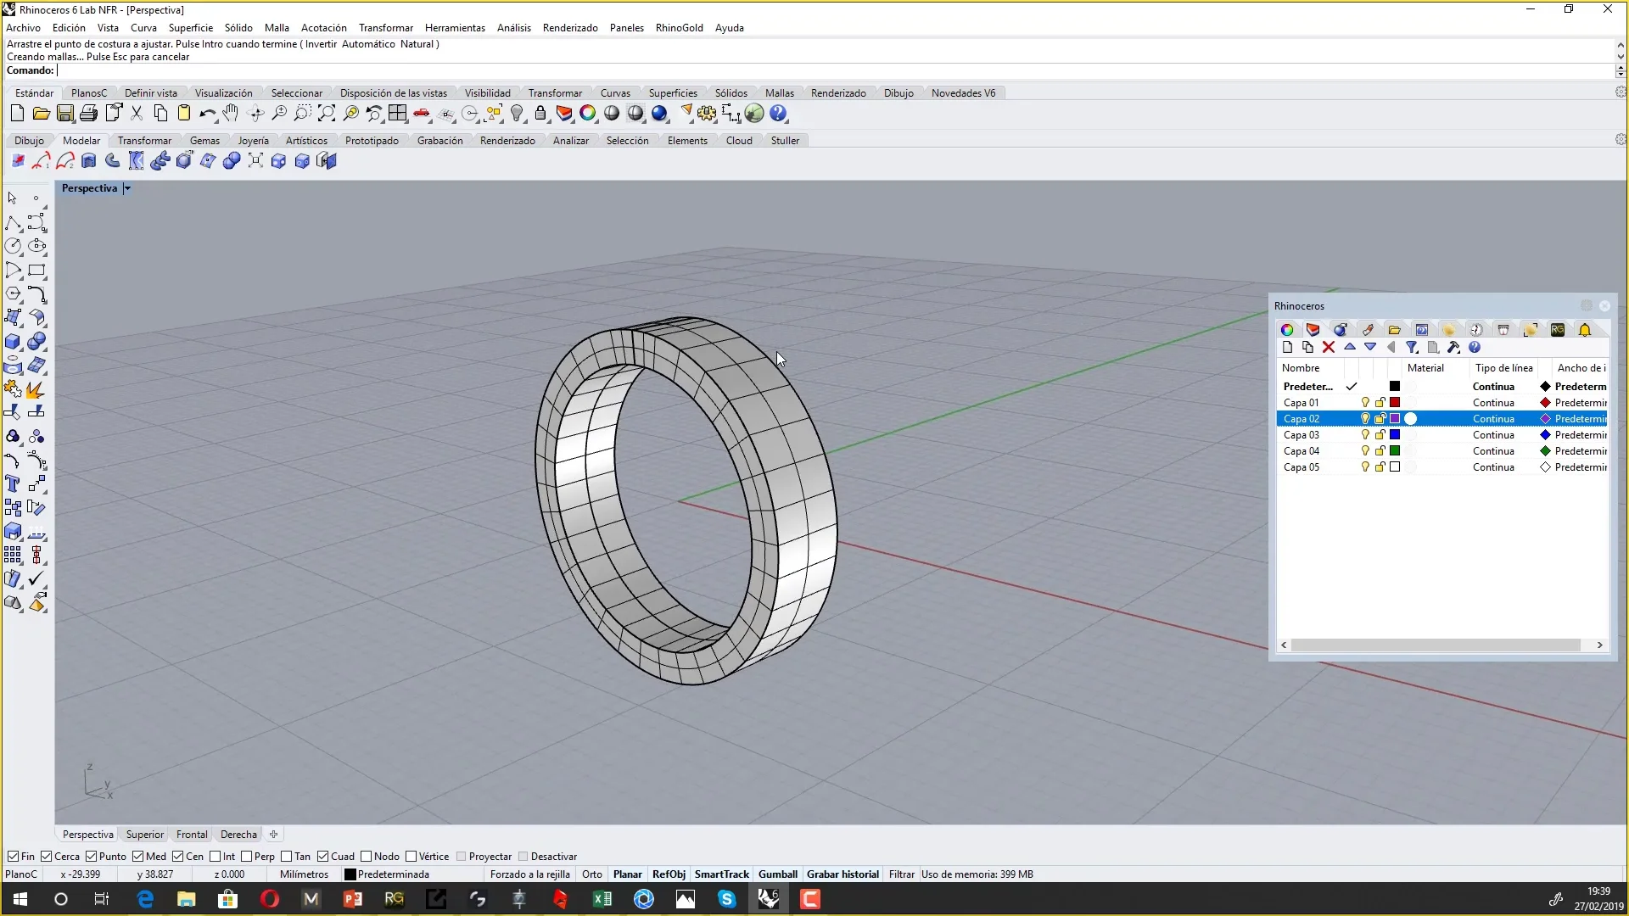Screen dimensions: 1629x916
Task: Click the red car Set View icon
Action: (422, 114)
